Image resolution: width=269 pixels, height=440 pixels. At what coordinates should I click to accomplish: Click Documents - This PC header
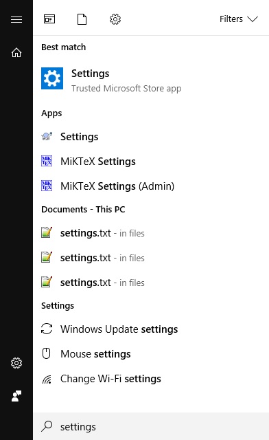coord(83,209)
